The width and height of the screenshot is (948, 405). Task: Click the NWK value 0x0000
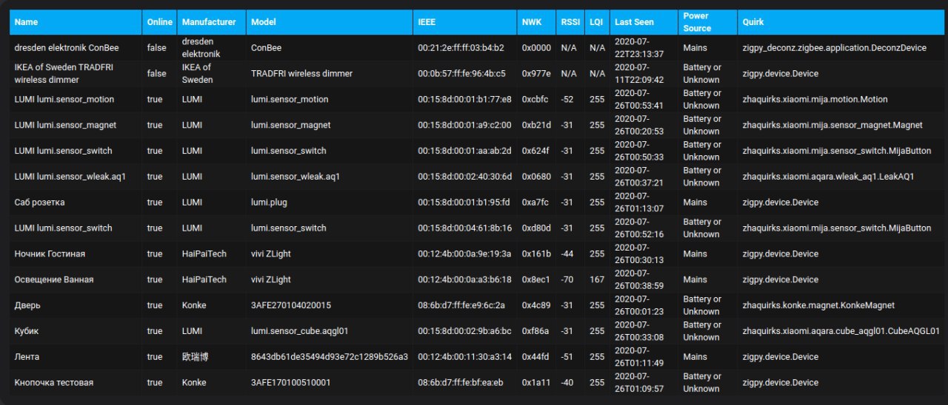(536, 48)
